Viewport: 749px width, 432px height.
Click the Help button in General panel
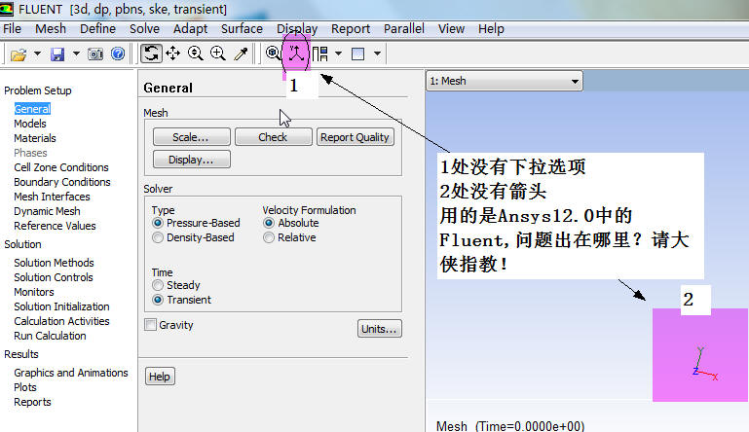coord(160,377)
